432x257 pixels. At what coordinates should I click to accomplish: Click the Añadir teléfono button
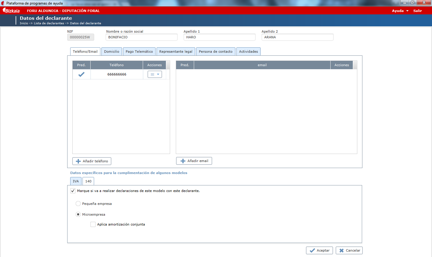tap(92, 161)
